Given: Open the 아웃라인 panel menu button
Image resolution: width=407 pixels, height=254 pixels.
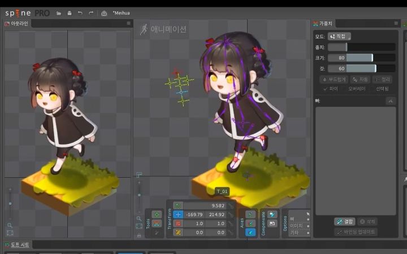Looking at the screenshot, I should [x=128, y=23].
